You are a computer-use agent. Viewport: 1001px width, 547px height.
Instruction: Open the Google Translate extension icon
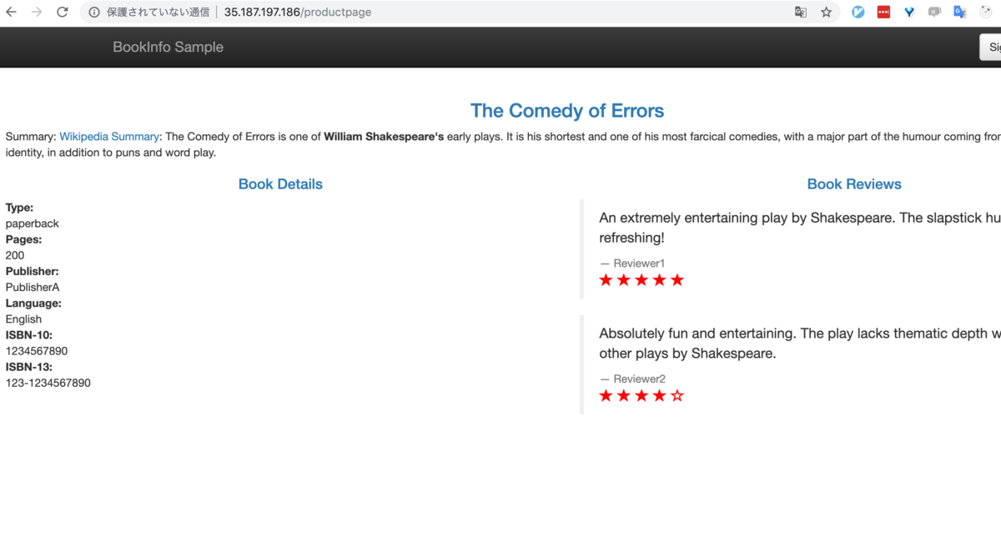960,13
